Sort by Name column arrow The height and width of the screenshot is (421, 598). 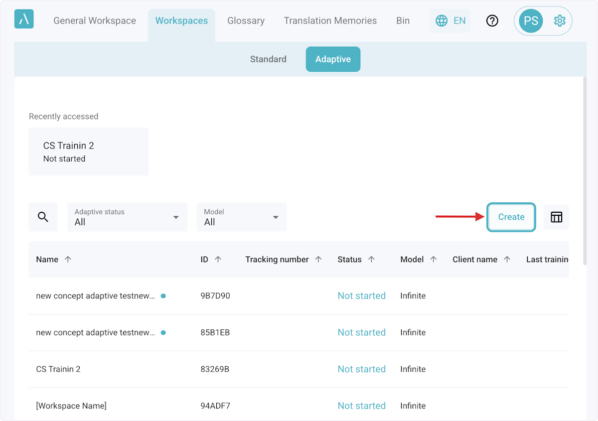click(68, 260)
